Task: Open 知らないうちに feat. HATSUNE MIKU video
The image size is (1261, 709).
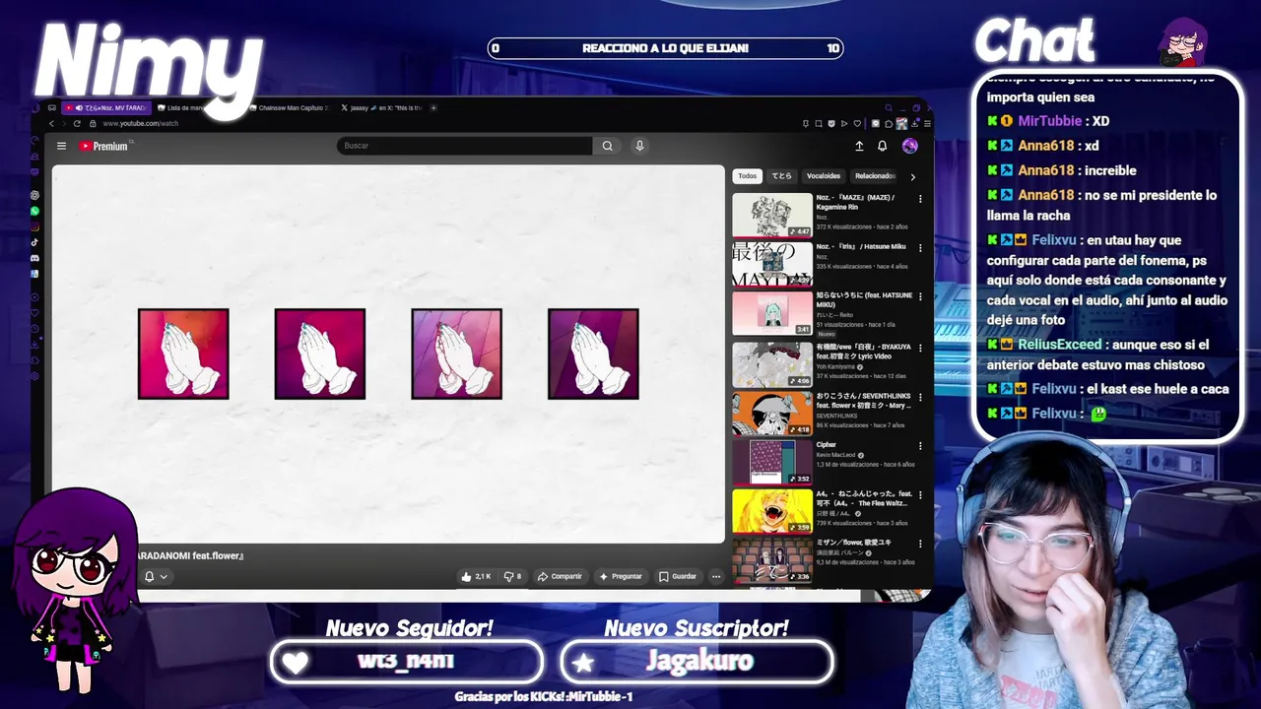Action: click(x=772, y=314)
